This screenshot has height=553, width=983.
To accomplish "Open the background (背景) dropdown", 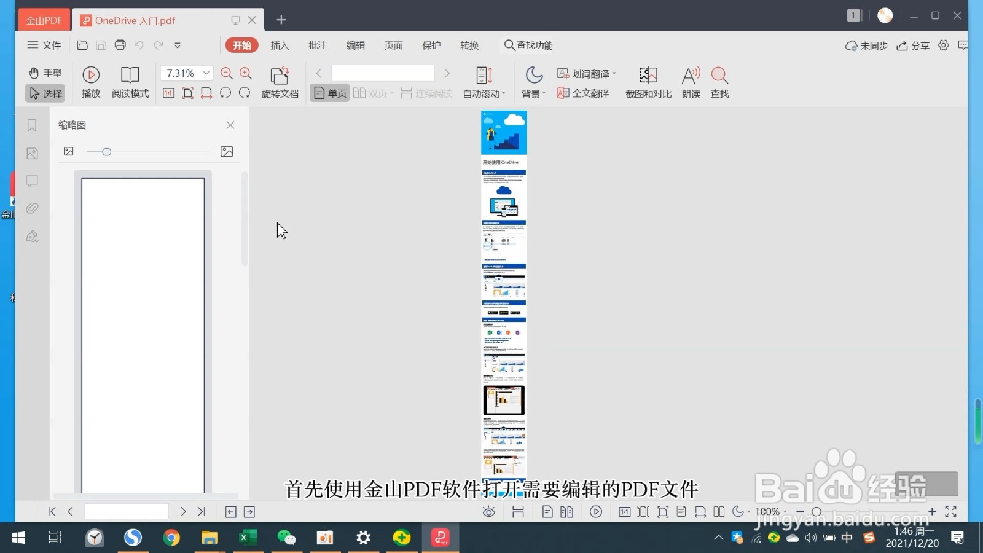I will click(533, 93).
